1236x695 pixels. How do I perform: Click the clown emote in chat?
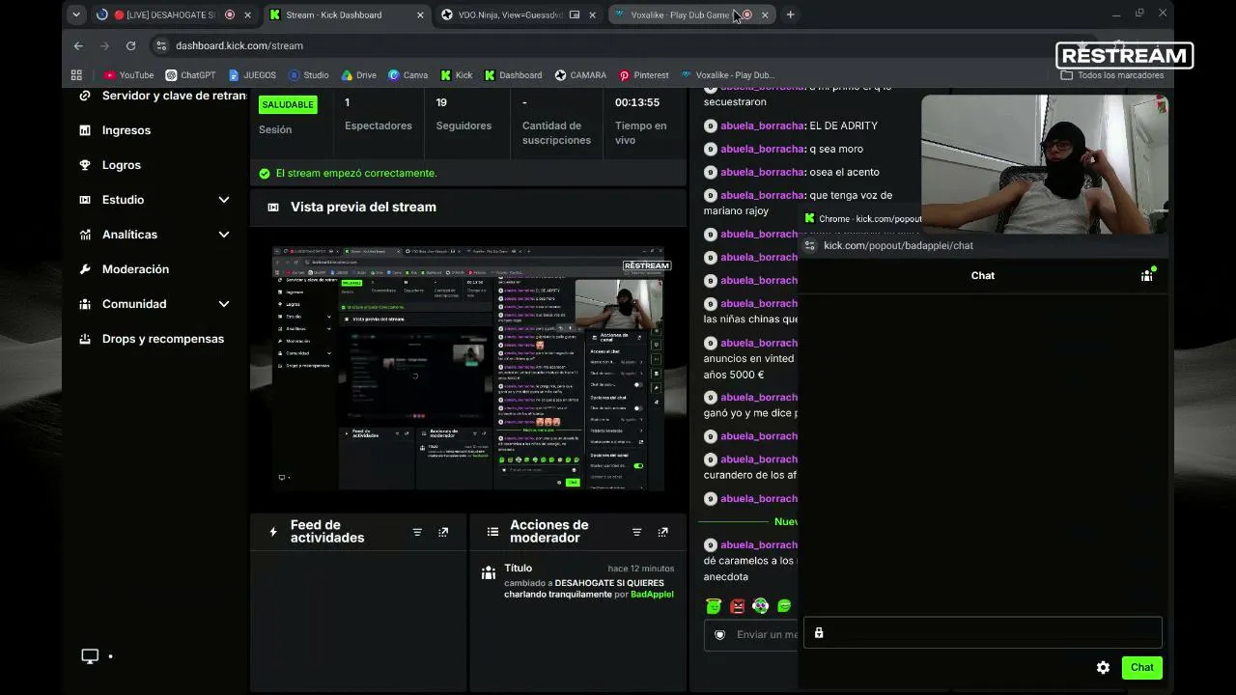[x=761, y=606]
